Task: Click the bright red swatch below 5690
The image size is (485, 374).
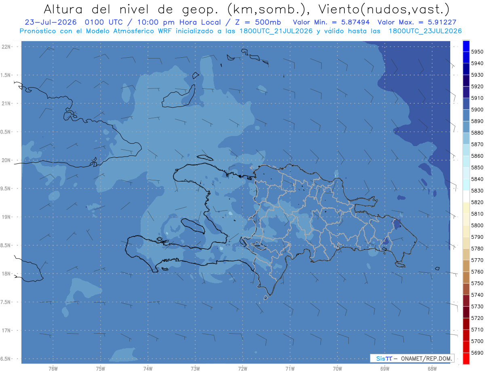Action: pos(466,358)
